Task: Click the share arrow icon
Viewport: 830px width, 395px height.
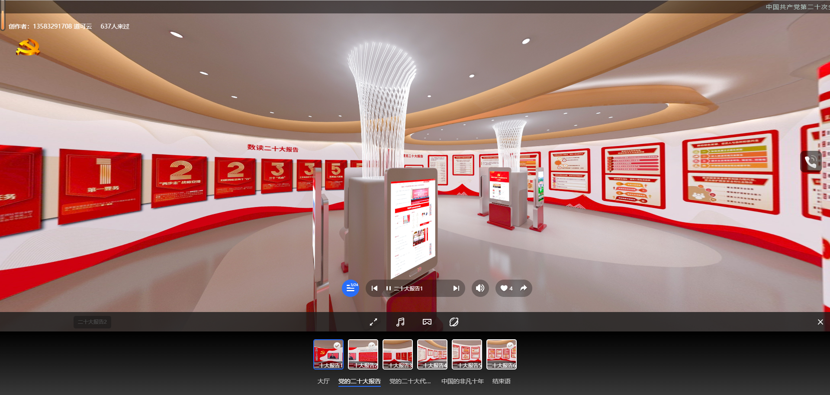Action: (x=524, y=288)
